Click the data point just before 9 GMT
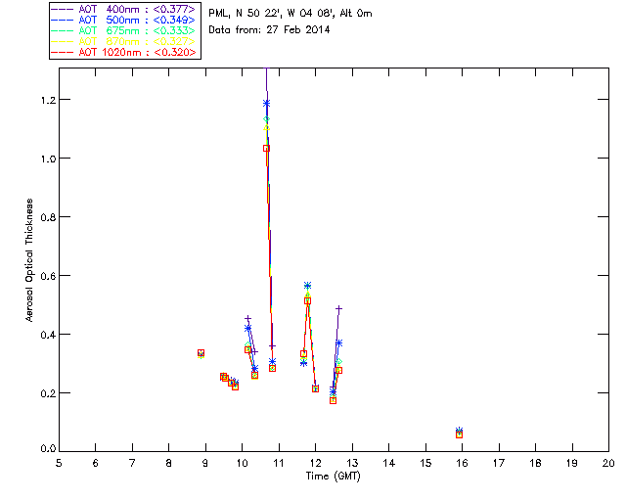The image size is (626, 501). pyautogui.click(x=201, y=353)
